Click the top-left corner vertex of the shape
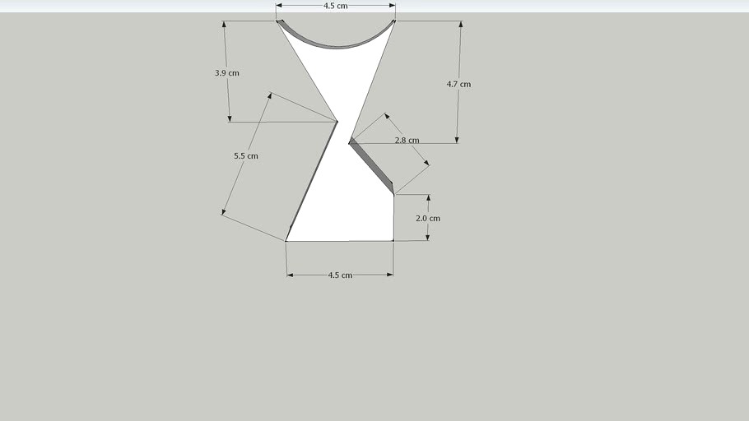Image resolution: width=749 pixels, height=421 pixels. tap(277, 21)
